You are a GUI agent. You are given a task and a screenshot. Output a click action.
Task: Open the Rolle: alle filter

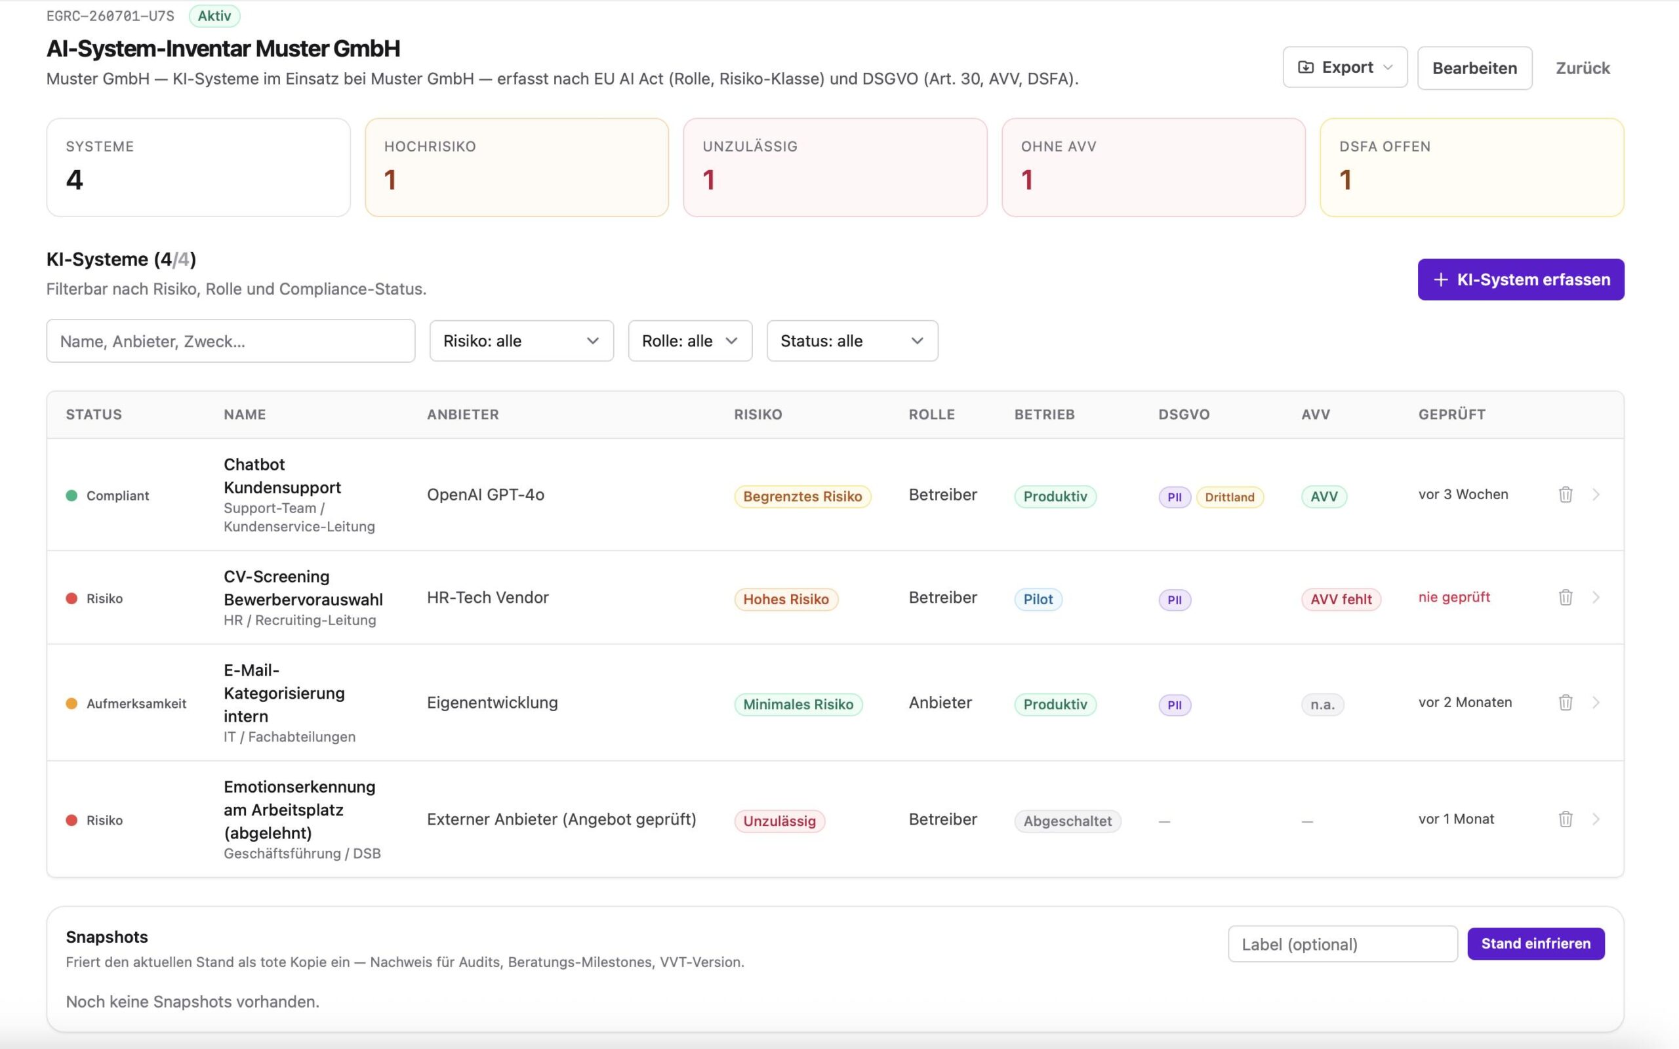(x=690, y=340)
